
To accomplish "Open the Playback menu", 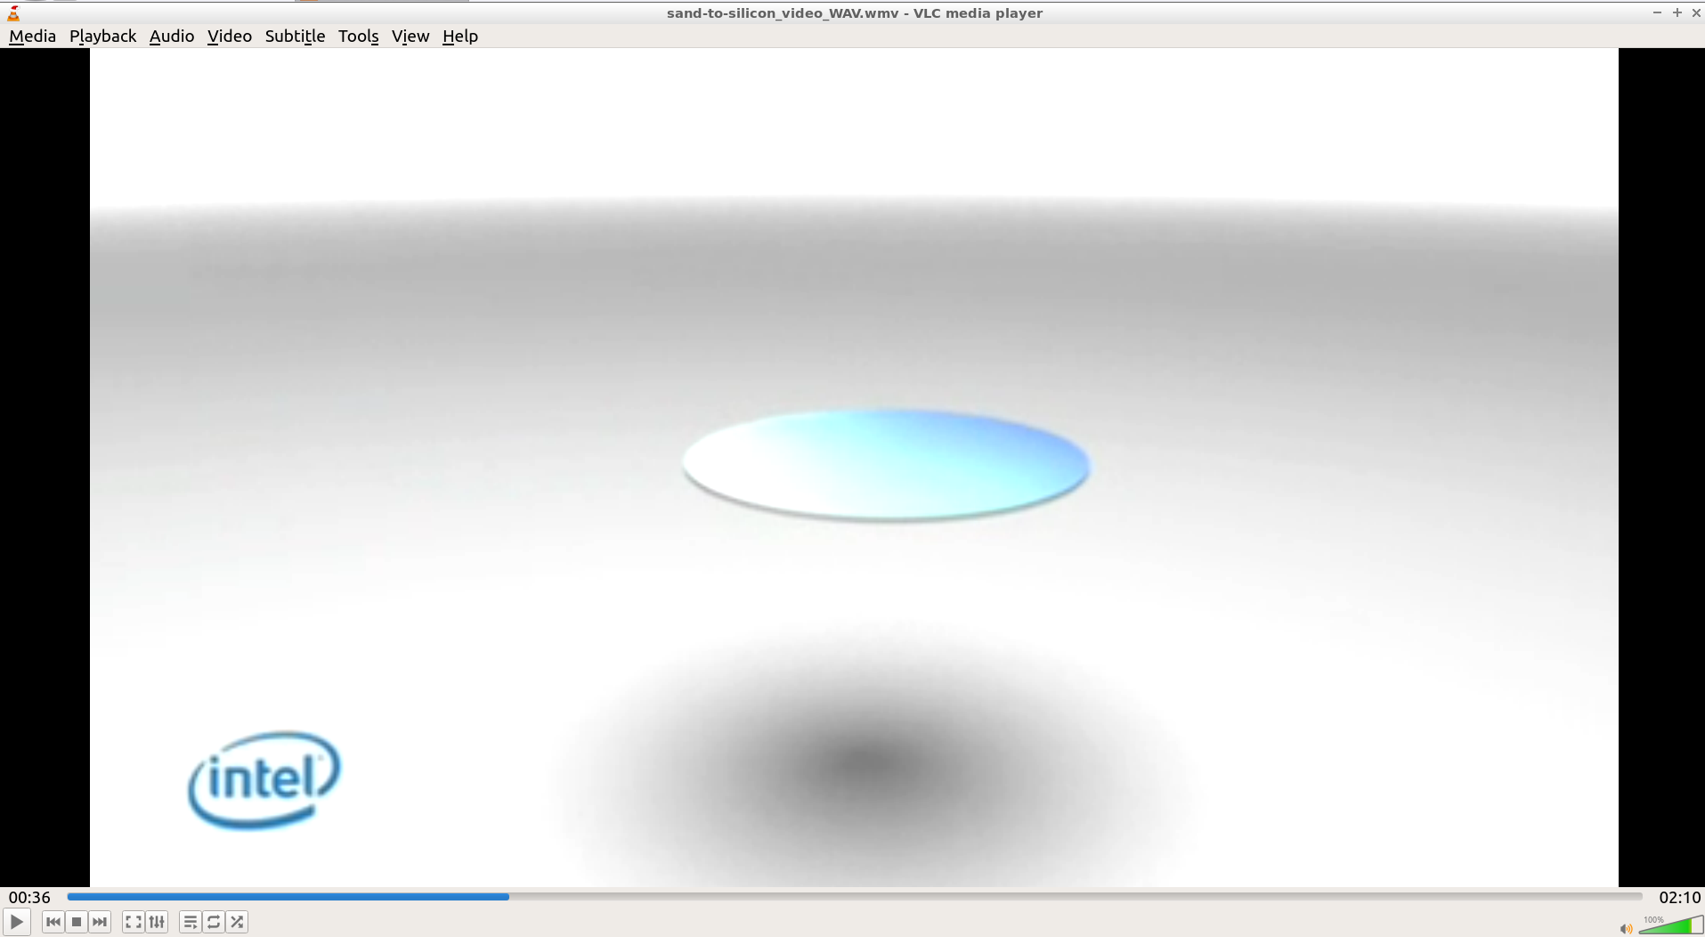I will 102,36.
